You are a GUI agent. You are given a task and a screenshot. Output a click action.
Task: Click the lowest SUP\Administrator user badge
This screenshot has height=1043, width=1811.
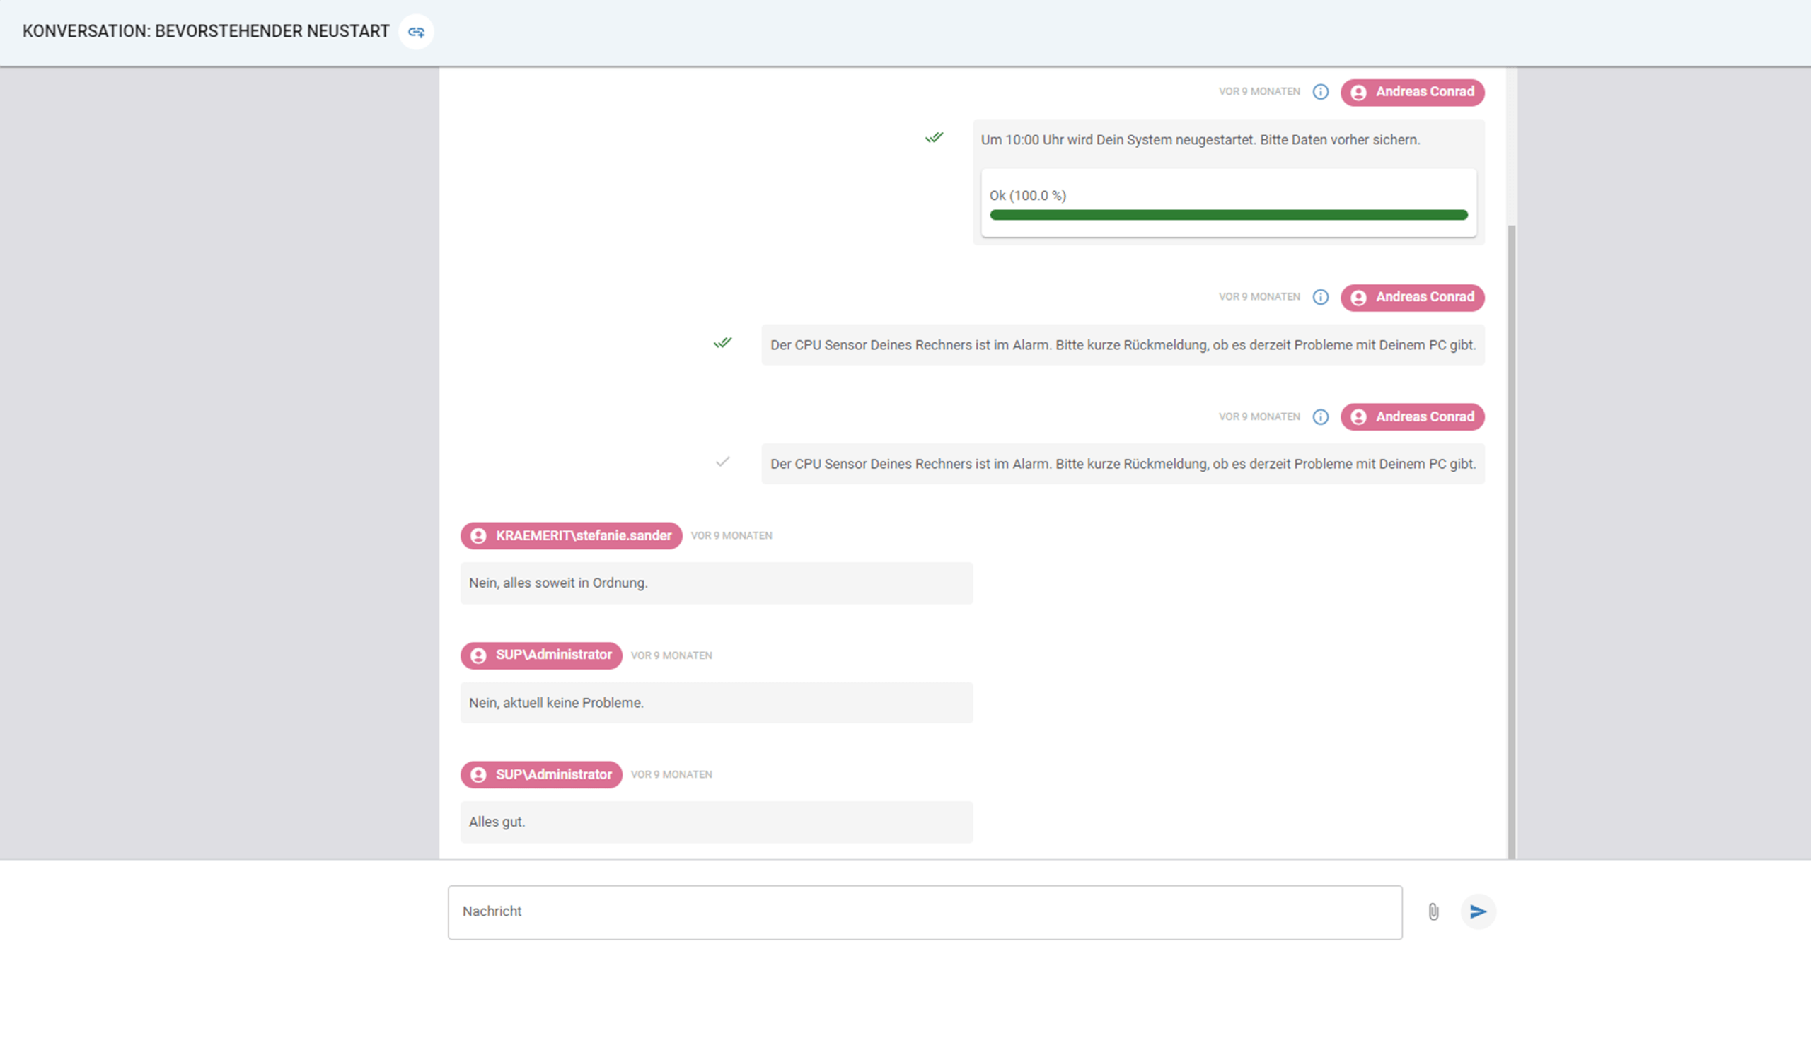click(541, 774)
